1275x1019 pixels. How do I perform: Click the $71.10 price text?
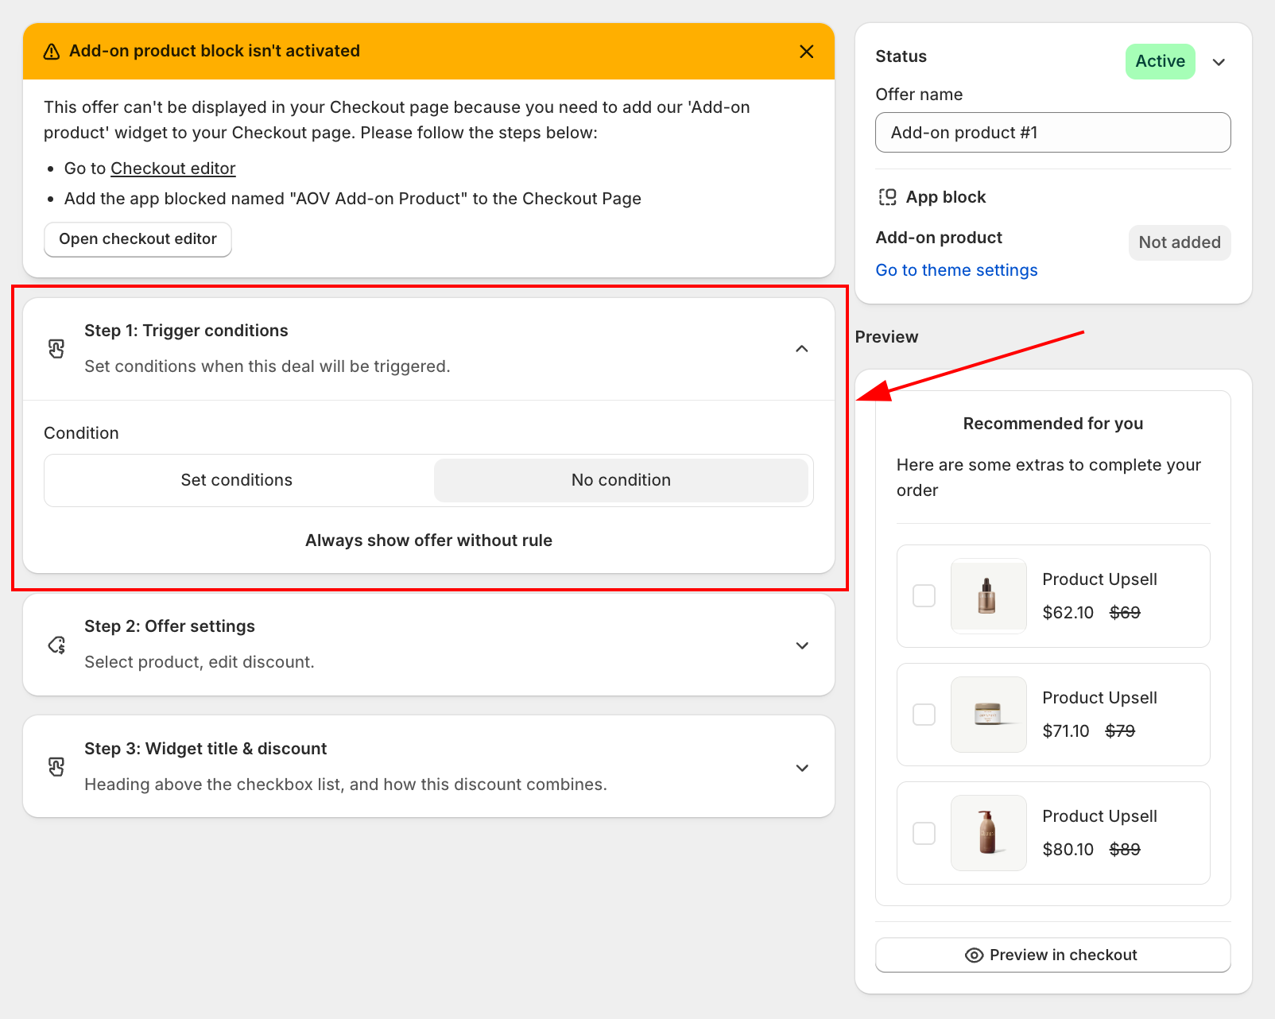click(1066, 731)
